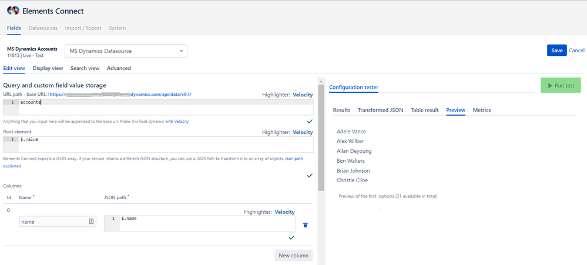Show the Results tab
This screenshot has height=265, width=587.
[x=341, y=110]
